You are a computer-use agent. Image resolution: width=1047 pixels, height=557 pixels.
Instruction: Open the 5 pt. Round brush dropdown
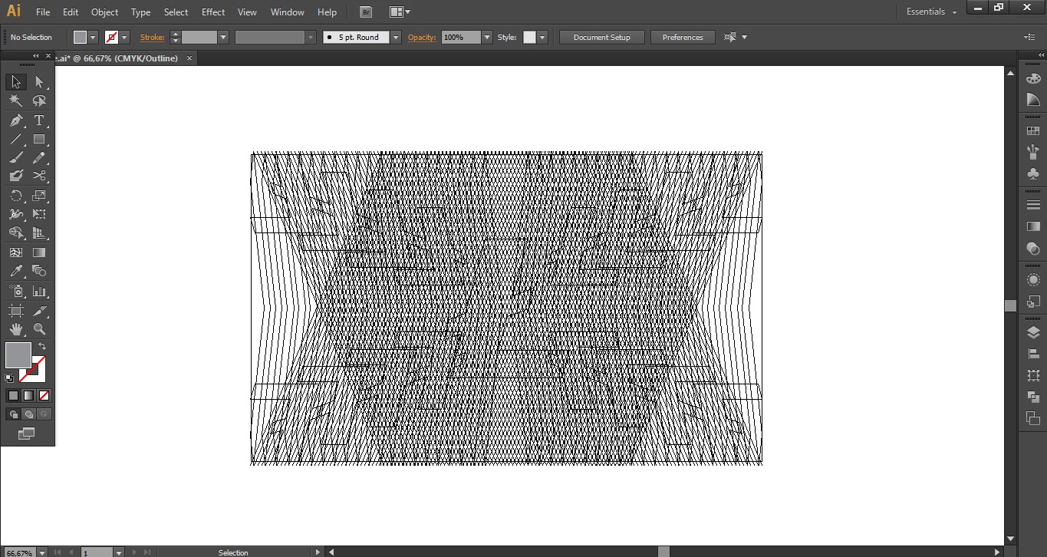coord(396,38)
